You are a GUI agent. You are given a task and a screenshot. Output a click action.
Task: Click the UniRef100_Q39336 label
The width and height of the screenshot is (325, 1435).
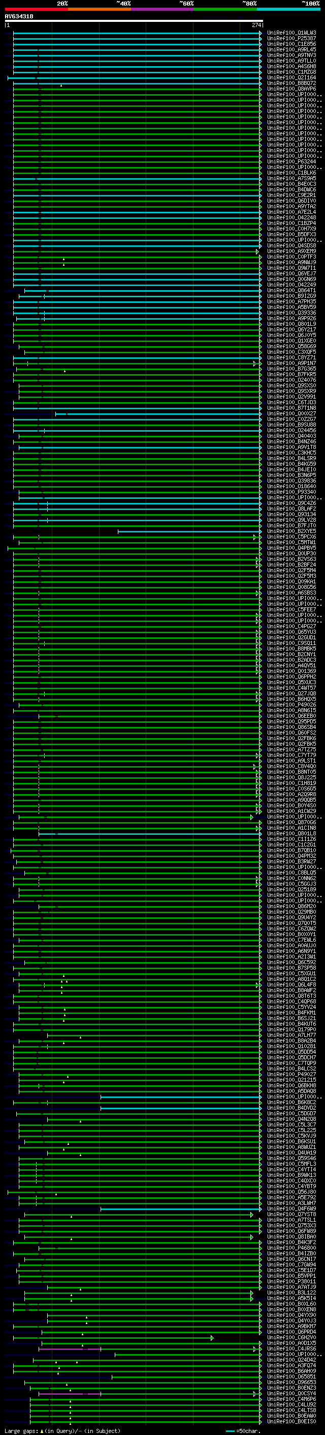point(291,313)
